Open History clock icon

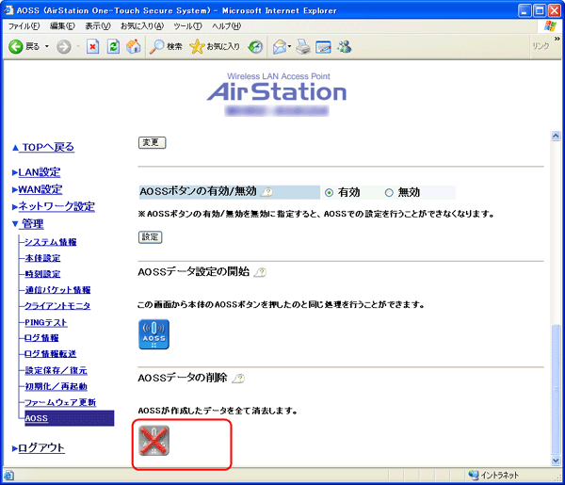click(255, 46)
